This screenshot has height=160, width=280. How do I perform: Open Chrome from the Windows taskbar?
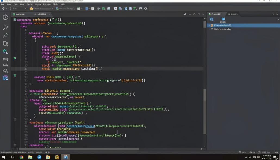point(21,157)
